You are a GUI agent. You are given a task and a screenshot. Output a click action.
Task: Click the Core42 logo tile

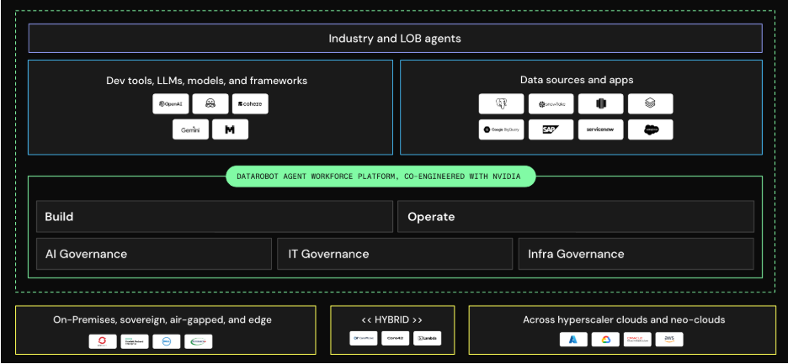point(395,339)
